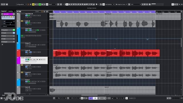Click the left locator position icon
This screenshot has height=103, width=183.
pos(54,98)
